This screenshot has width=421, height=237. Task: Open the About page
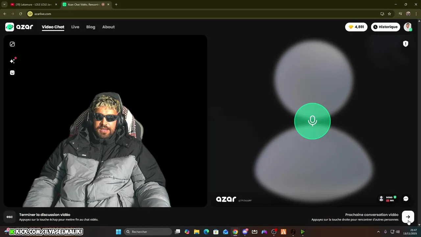(x=109, y=27)
